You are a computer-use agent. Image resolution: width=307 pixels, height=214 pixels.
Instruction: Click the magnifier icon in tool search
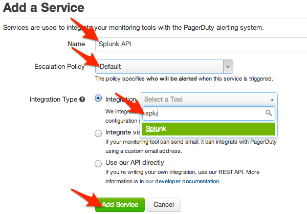pyautogui.click(x=269, y=113)
